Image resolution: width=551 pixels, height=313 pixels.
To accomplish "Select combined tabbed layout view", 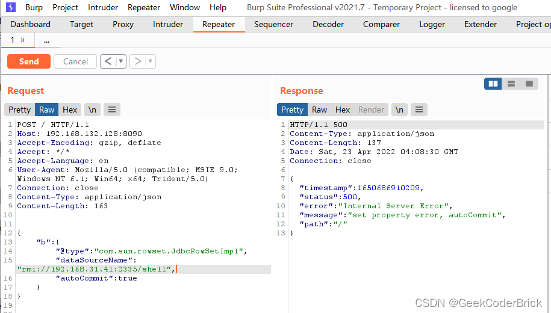I will point(529,84).
